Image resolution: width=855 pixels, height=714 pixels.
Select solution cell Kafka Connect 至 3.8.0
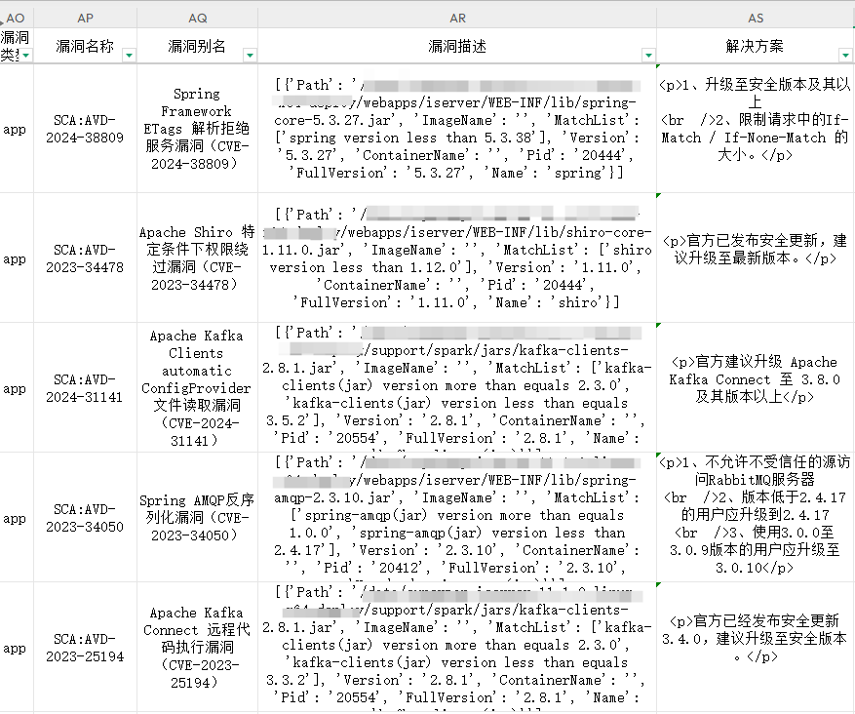coord(756,388)
